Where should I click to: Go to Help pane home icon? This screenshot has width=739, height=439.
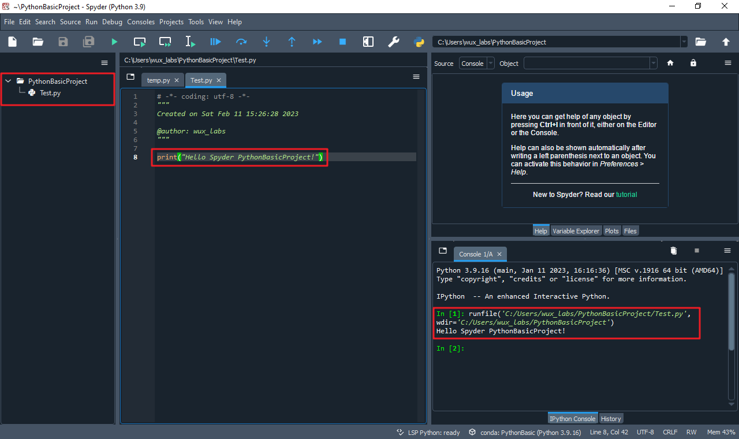click(x=670, y=64)
